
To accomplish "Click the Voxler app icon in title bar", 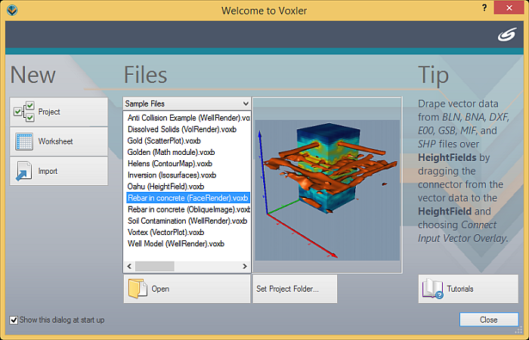I will (13, 11).
